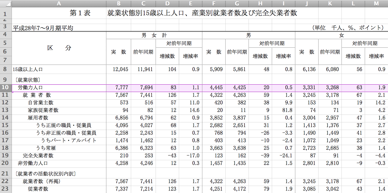The height and width of the screenshot is (193, 388).
Task: Click the "労働力人口" label cell
Action: coord(30,88)
